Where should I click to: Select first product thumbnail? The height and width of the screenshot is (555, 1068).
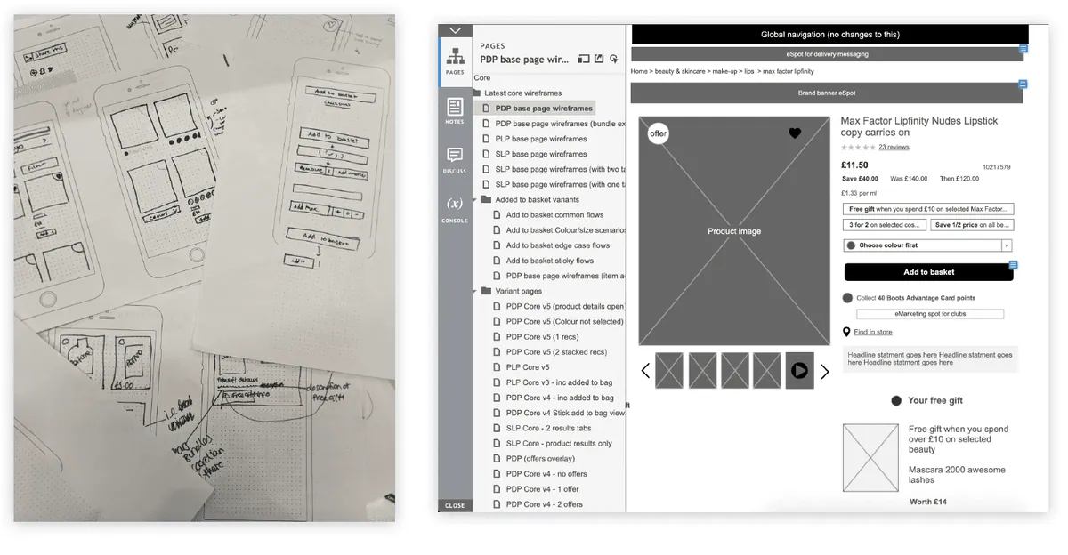[669, 370]
